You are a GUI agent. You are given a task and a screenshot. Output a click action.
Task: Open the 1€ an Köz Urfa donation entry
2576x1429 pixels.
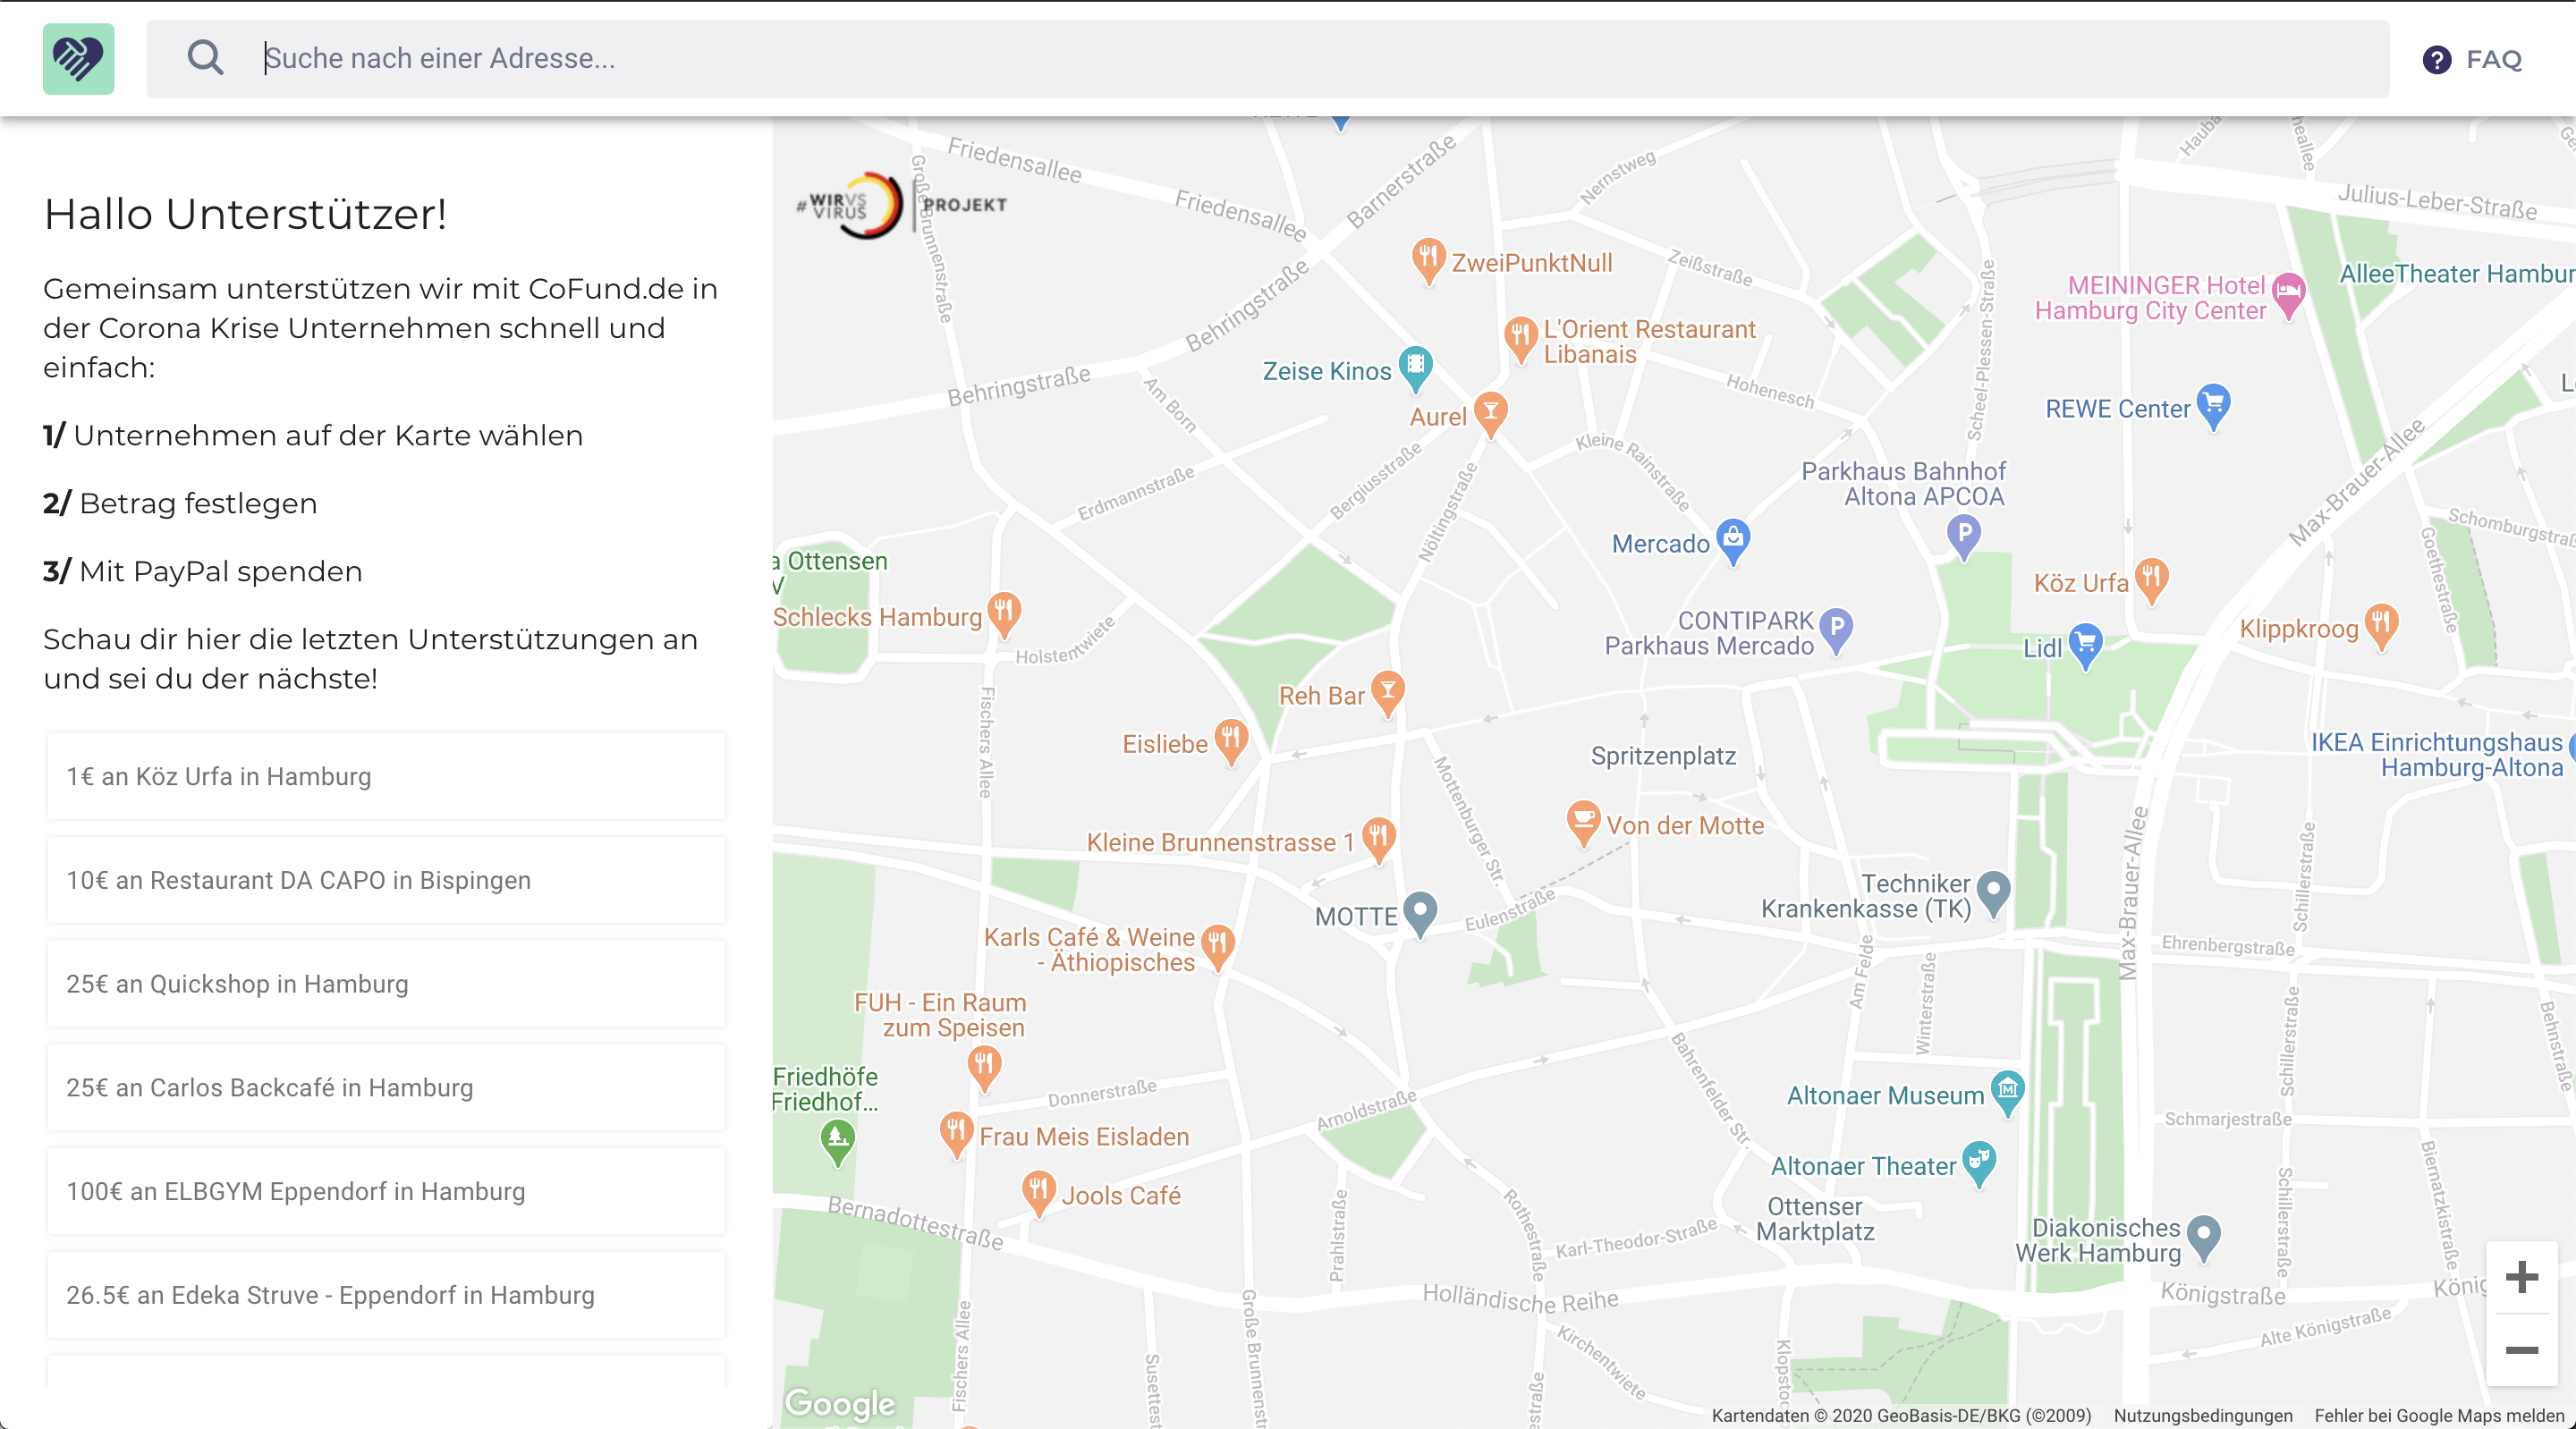coord(386,776)
